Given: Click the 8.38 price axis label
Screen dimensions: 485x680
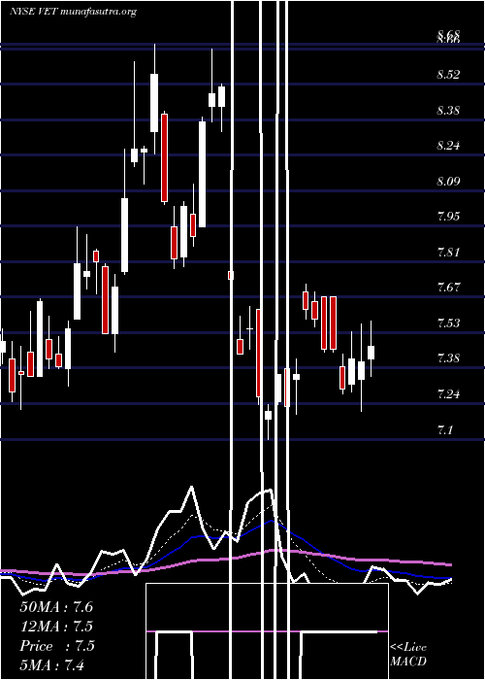Looking at the screenshot, I should [x=448, y=110].
